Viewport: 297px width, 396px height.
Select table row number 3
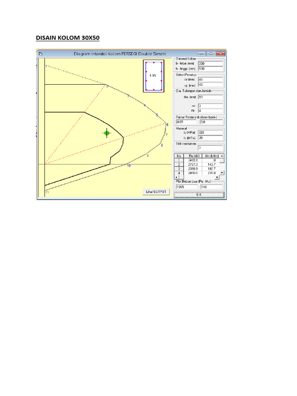(x=179, y=169)
